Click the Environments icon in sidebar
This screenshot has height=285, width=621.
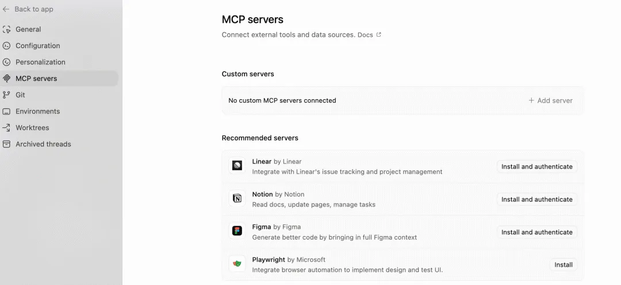[x=7, y=112]
